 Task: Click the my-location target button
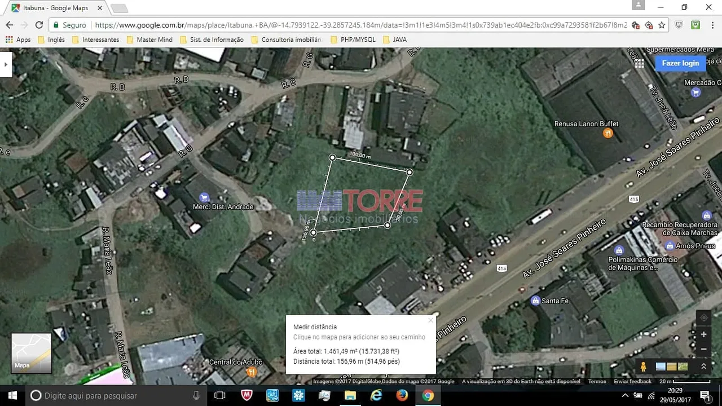(x=703, y=317)
